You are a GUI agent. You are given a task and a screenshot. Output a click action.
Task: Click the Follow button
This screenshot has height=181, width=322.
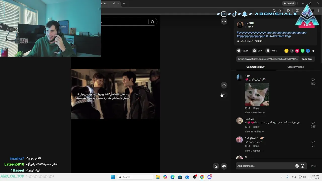[x=306, y=25]
